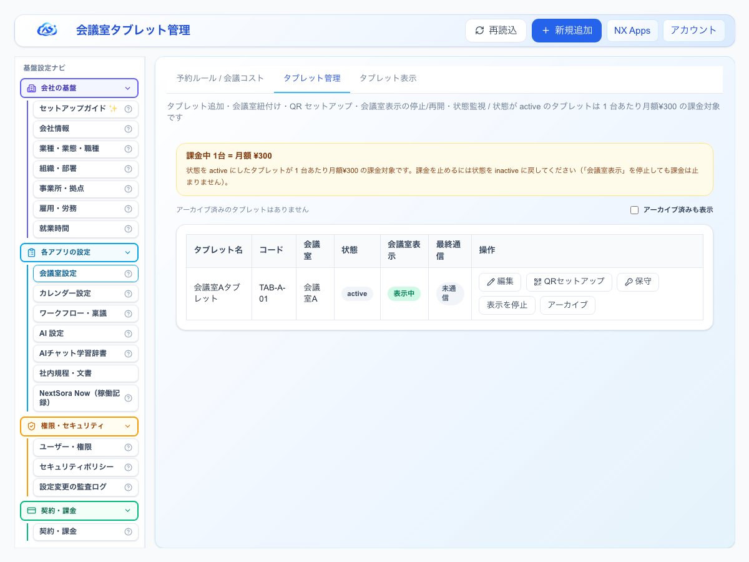The width and height of the screenshot is (749, 562).
Task: Click 新規追加 button
Action: tap(567, 31)
